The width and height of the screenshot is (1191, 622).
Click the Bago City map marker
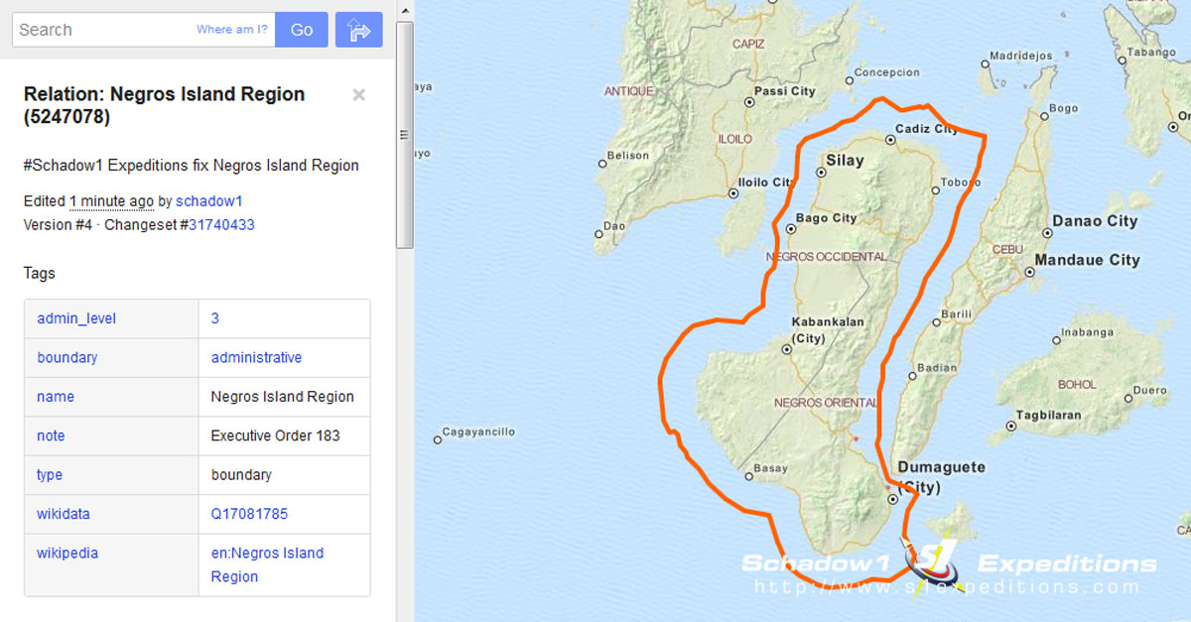coord(789,228)
